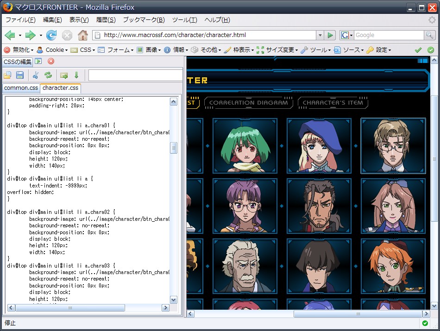The width and height of the screenshot is (440, 331).
Task: Click the green Go button beside address bar
Action: 330,35
